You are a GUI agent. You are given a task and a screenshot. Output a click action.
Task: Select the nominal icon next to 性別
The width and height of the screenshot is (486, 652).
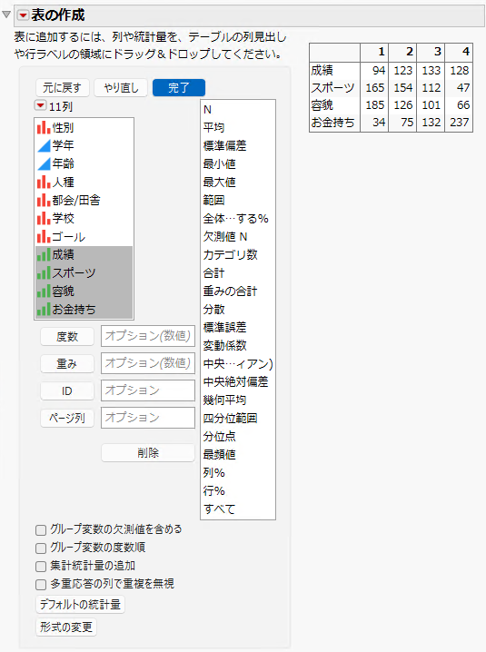[44, 127]
